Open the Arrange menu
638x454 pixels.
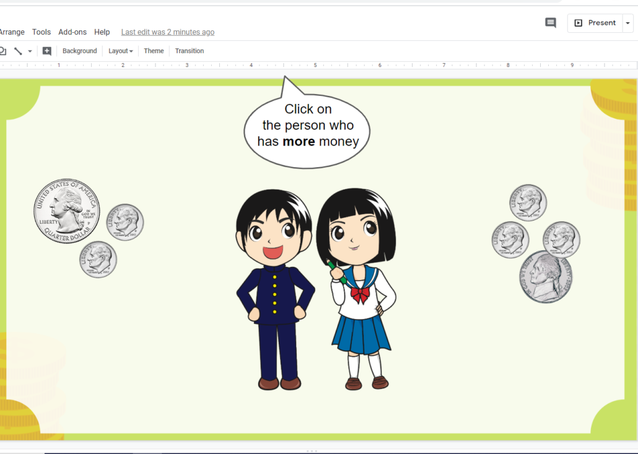[12, 32]
